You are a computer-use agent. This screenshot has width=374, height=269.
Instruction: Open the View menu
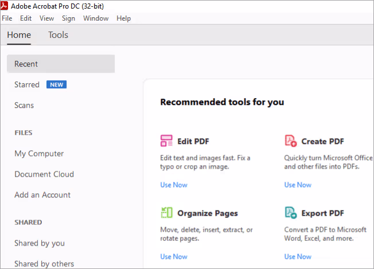(47, 18)
